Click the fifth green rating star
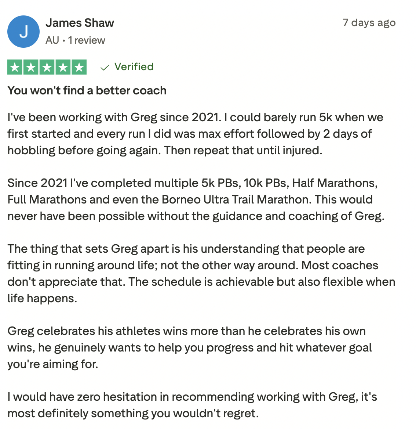Viewport: 416px width, 429px height. [79, 67]
